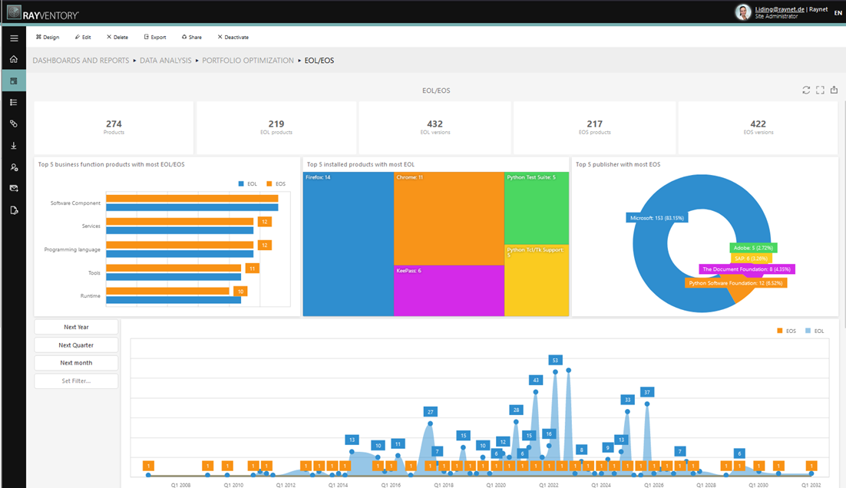The image size is (846, 488).
Task: Click the dashboard export share icon
Action: (834, 90)
